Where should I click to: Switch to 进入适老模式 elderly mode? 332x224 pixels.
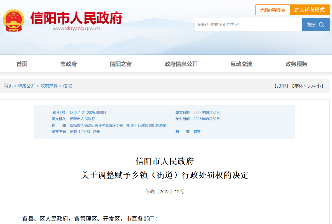point(309,10)
